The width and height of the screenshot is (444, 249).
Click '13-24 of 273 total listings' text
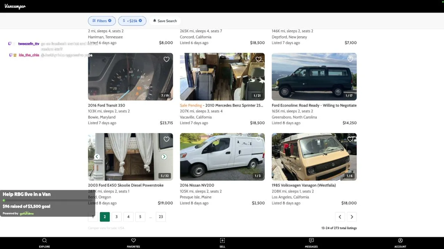(339, 228)
